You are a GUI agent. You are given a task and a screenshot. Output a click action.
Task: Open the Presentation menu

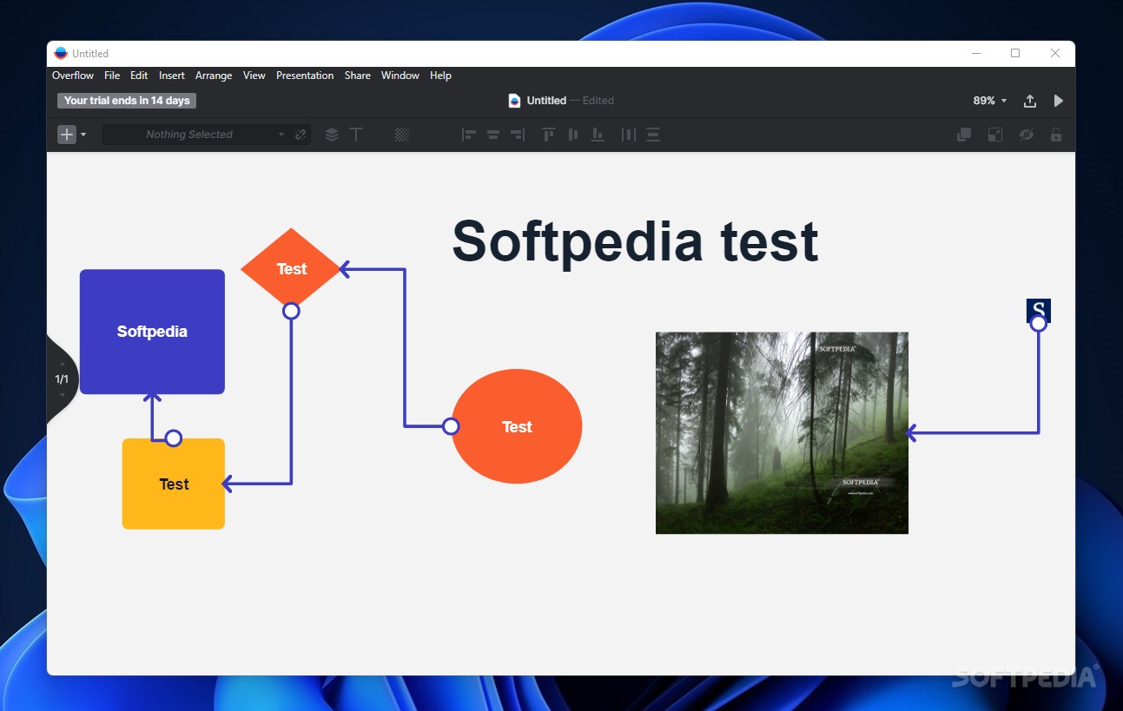[305, 76]
